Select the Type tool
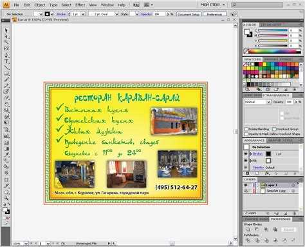This screenshot has width=305, height=247. (6, 61)
